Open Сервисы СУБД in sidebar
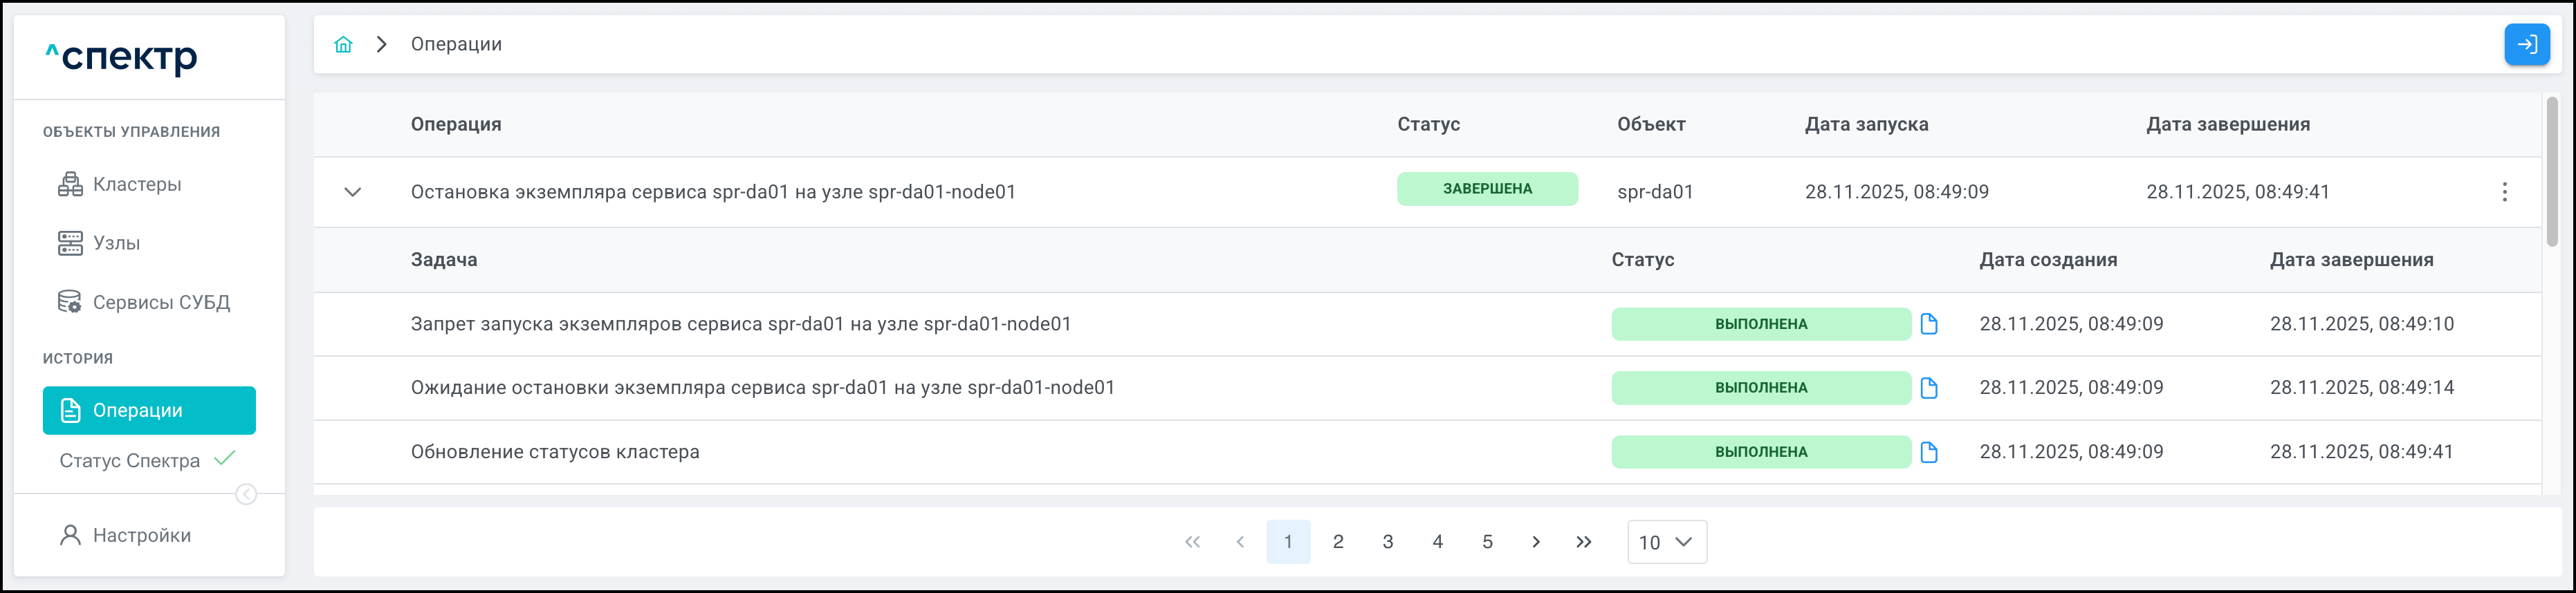 pyautogui.click(x=160, y=301)
